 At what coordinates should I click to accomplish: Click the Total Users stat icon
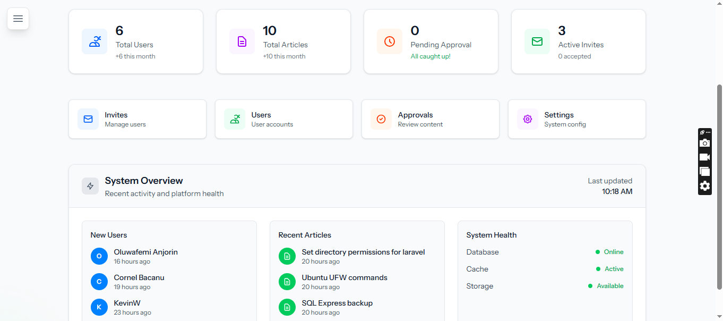tap(94, 41)
